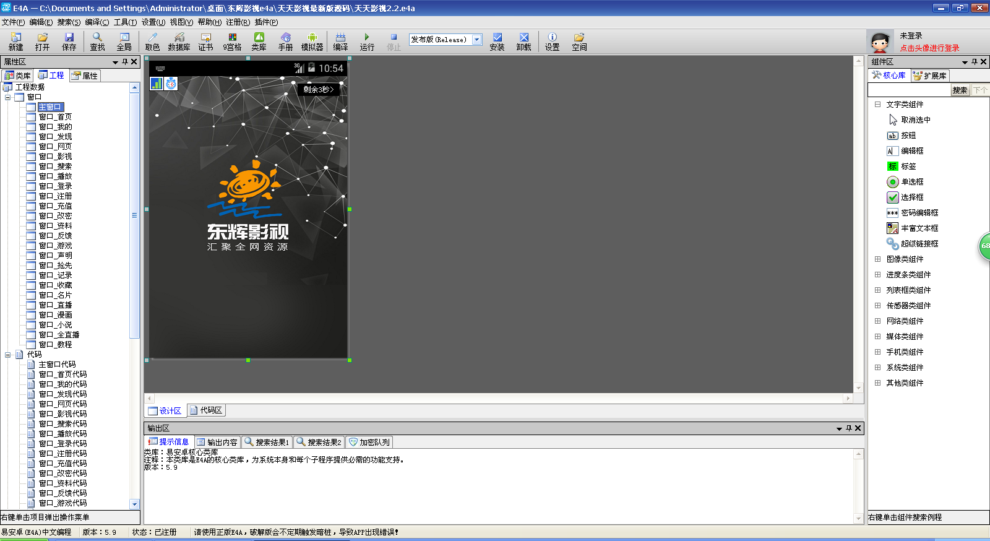Open the 插件(P) menu
Screen dimensions: 990x541
(266, 22)
